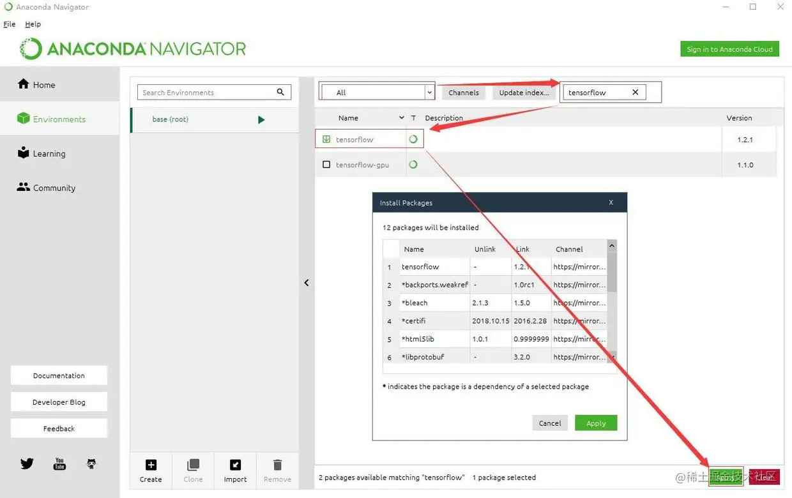Click Cancel in Install Packages dialog
The width and height of the screenshot is (792, 498).
550,423
